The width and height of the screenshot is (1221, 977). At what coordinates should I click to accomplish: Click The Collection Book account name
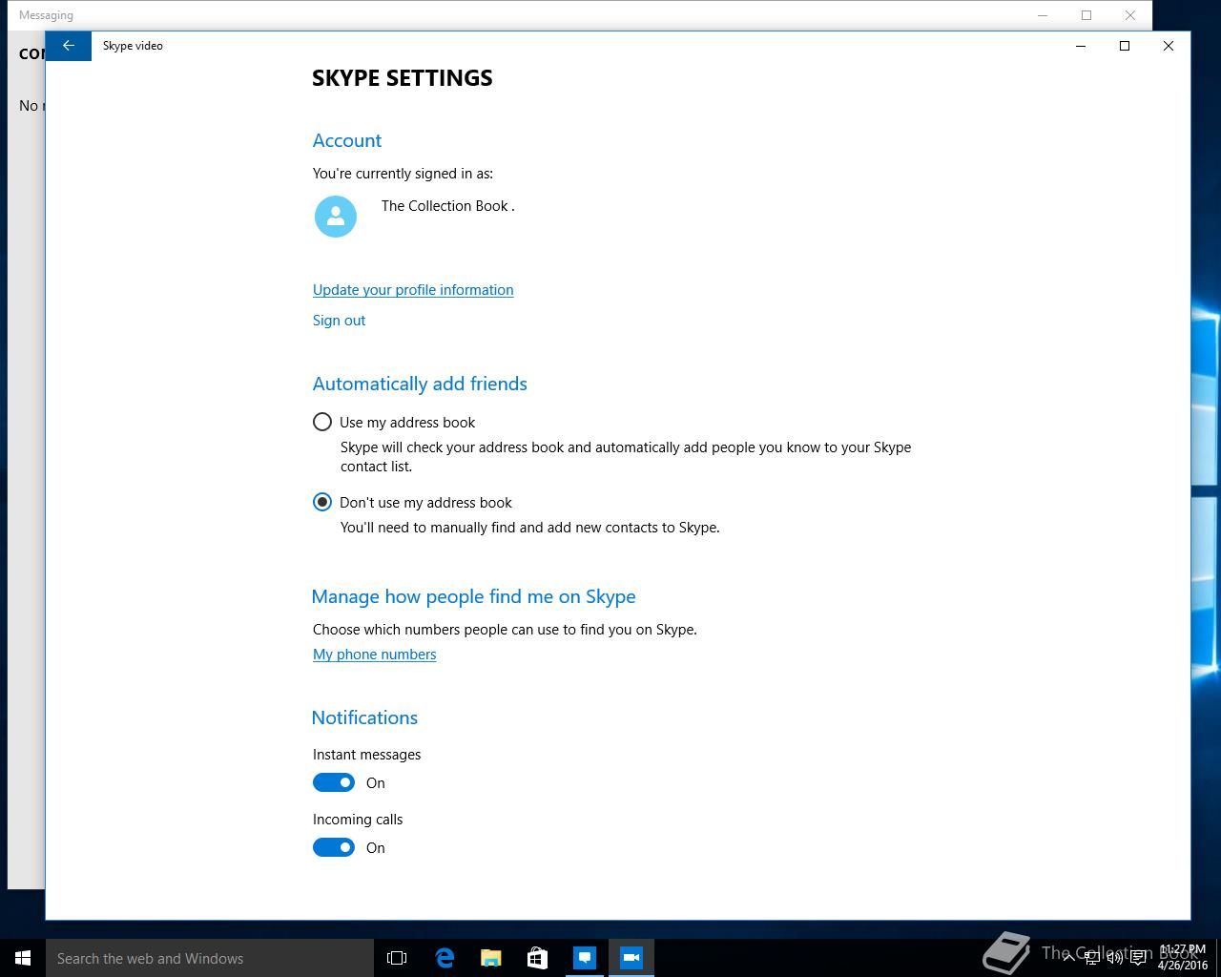tap(447, 206)
